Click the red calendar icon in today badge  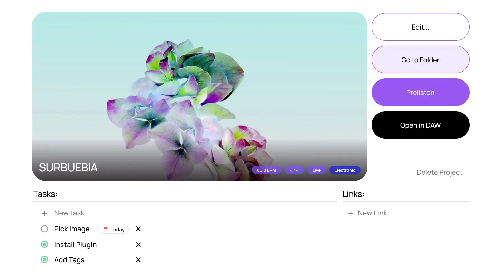[106, 230]
